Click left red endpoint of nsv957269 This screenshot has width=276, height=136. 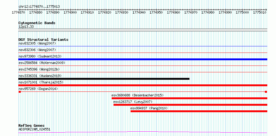point(20,92)
